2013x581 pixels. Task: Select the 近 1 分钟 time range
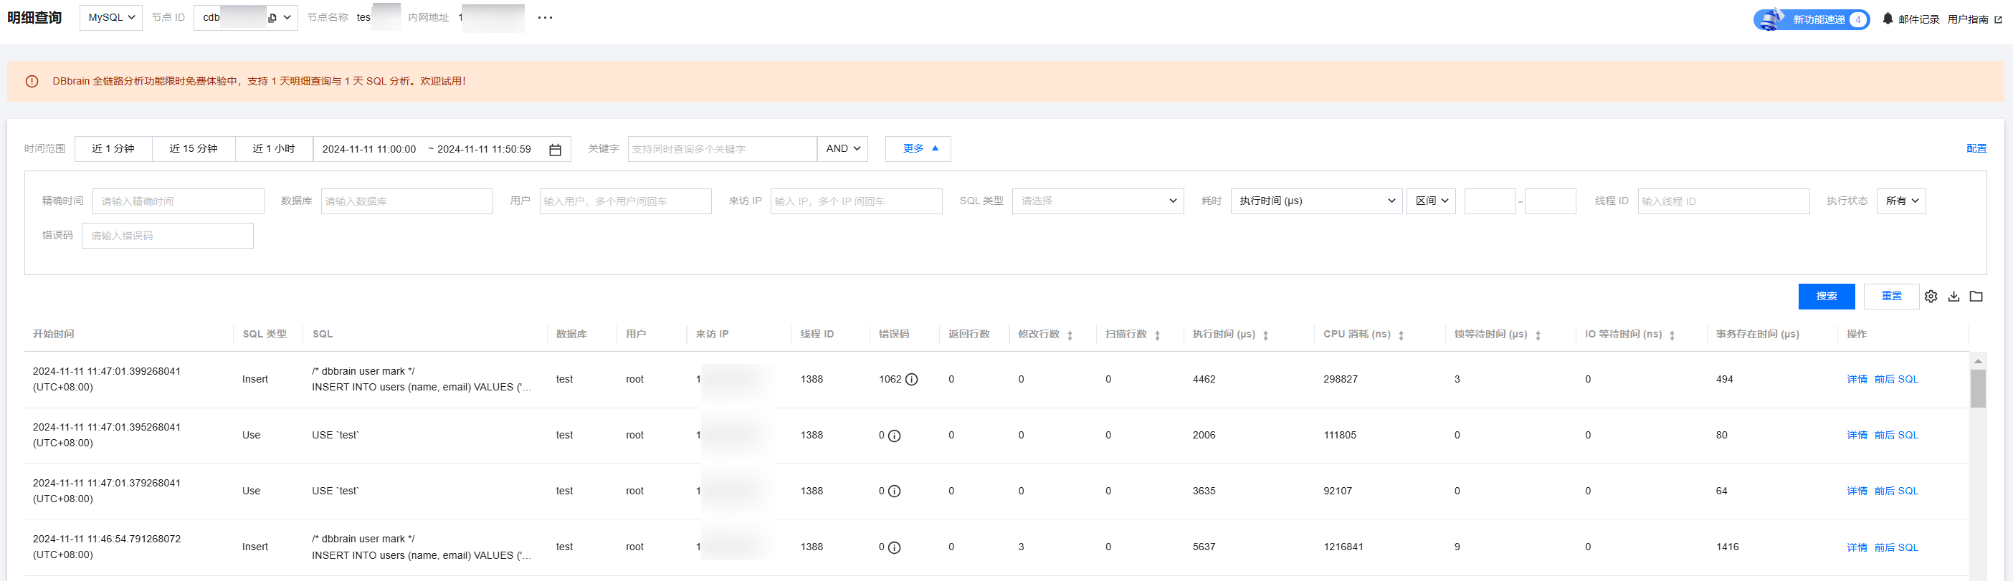coord(113,149)
